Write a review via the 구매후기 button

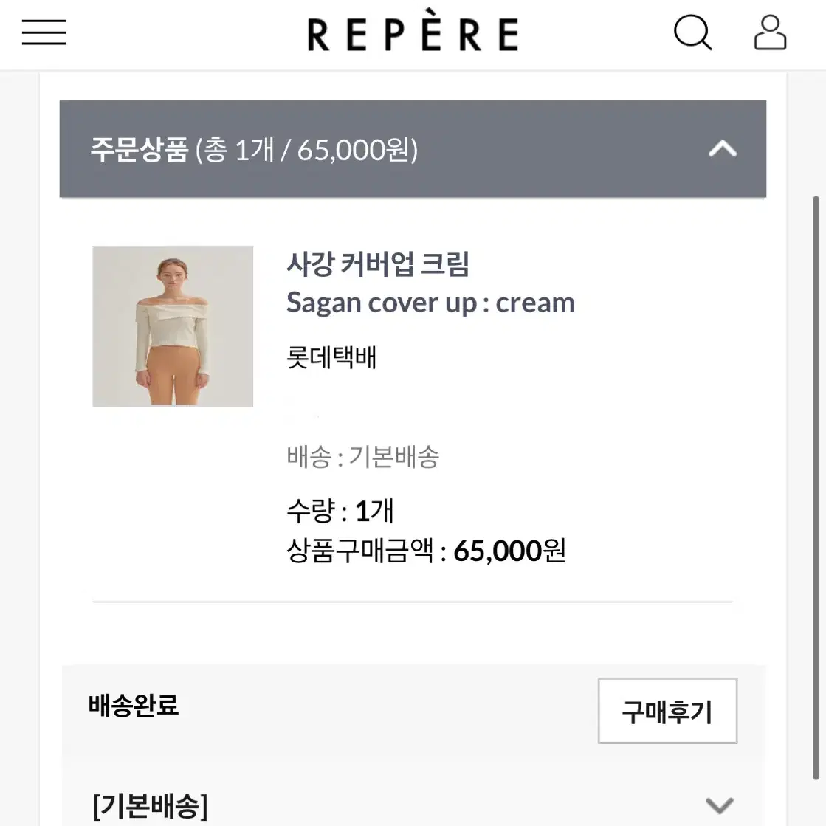[x=667, y=711]
